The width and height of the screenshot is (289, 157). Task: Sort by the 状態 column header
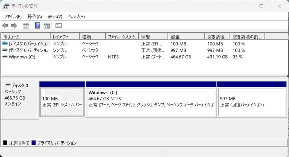[153, 37]
